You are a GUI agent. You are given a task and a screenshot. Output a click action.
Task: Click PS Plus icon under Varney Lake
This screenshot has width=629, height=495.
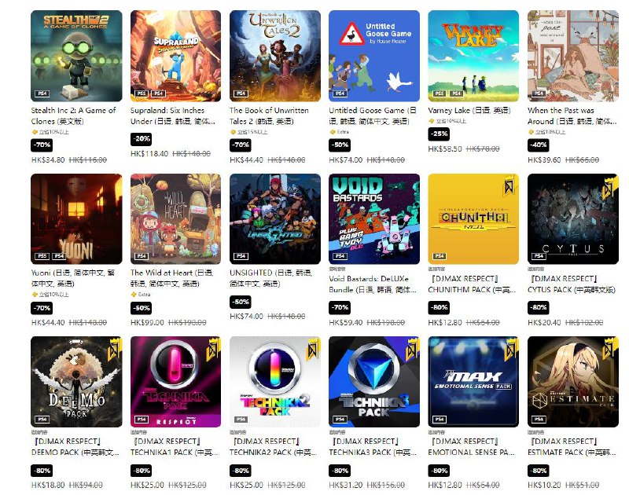431,121
